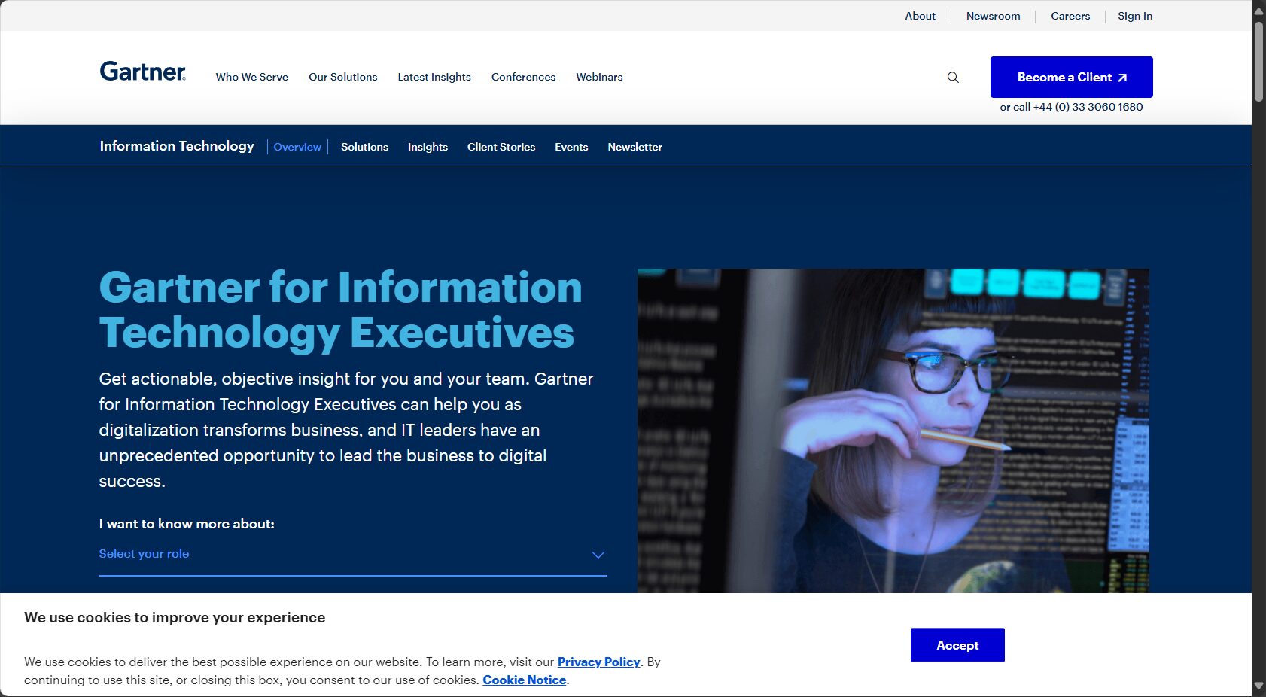Go to Webinars in main navigation
1266x697 pixels.
click(599, 77)
